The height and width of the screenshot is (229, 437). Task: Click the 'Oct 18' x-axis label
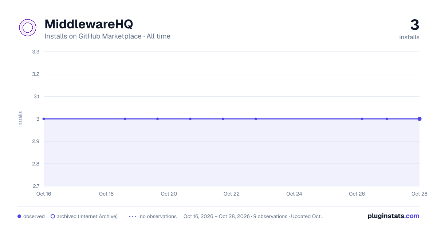pos(106,194)
